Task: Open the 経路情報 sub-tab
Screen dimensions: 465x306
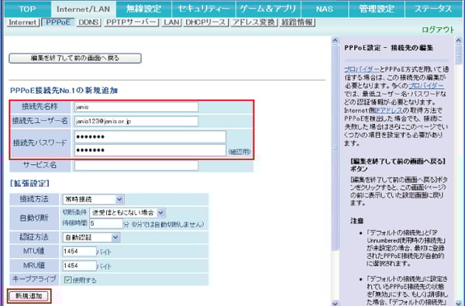Action: tap(297, 22)
